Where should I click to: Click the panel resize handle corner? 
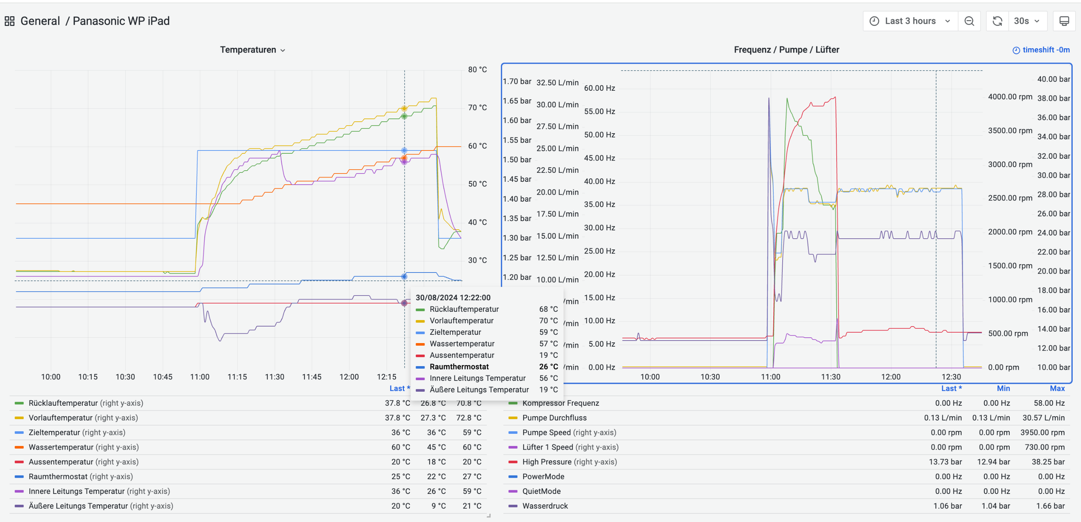[x=489, y=516]
